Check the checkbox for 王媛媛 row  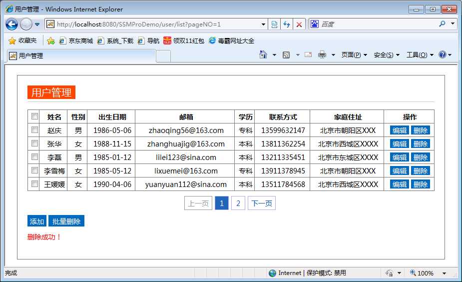34,184
